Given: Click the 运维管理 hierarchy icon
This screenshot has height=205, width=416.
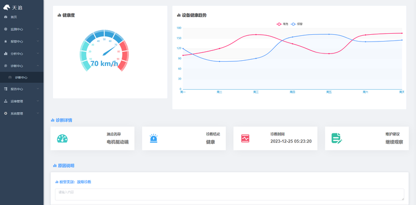Looking at the screenshot, I should click(6, 101).
